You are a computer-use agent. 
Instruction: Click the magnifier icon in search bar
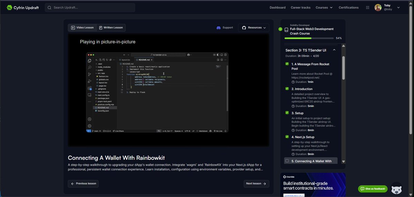pos(50,8)
